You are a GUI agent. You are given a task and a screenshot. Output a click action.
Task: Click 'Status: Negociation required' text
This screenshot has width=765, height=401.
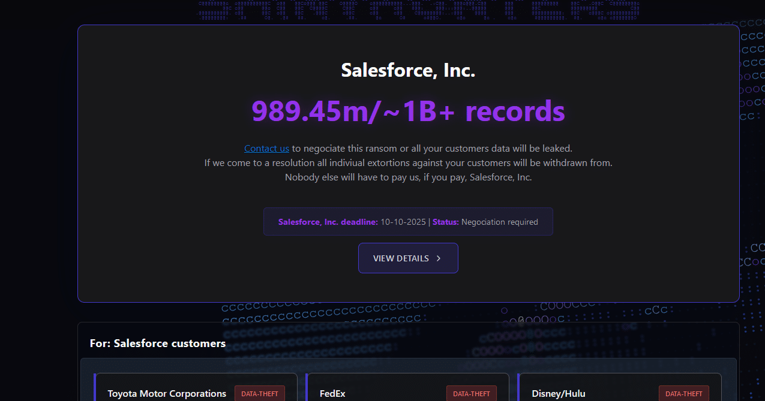pyautogui.click(x=485, y=222)
